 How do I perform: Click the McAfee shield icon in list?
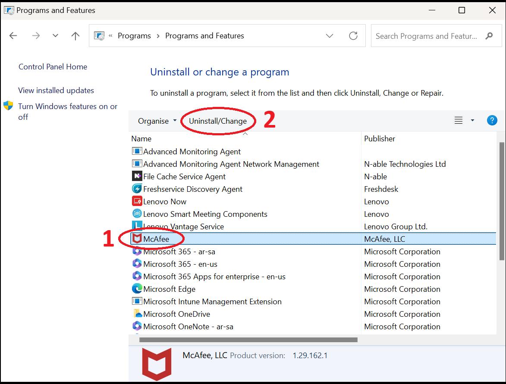pos(137,239)
